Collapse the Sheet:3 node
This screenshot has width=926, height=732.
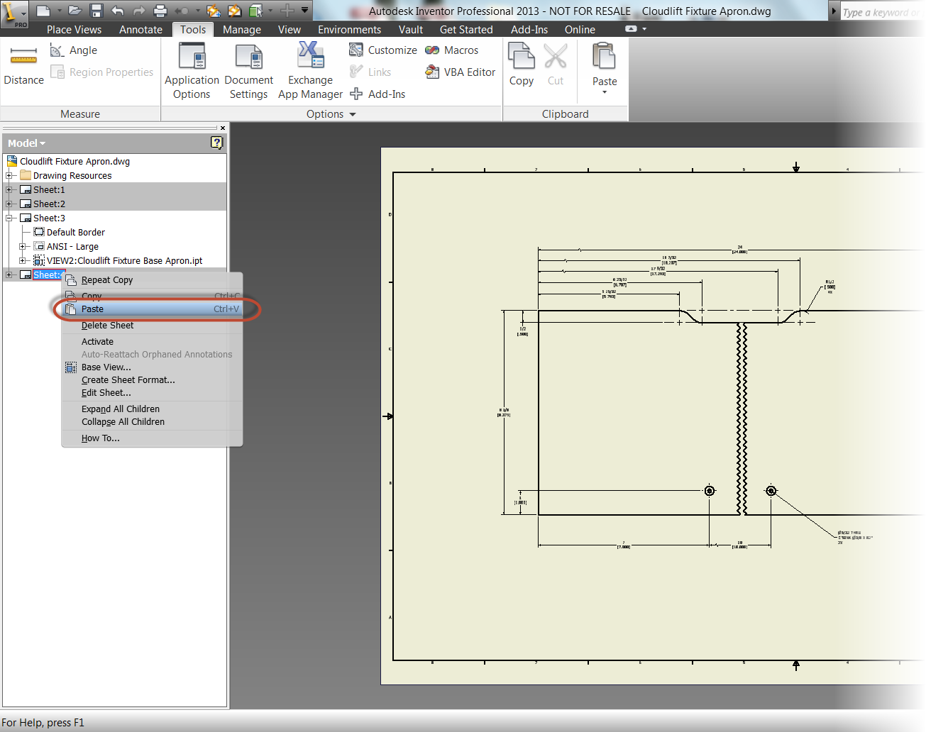pos(10,218)
